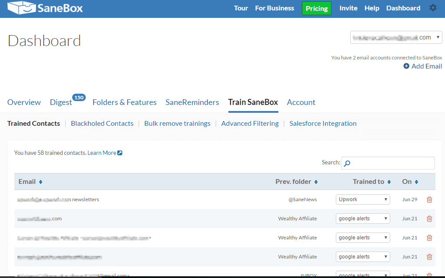Open the email account selector dropdown
Screen dimensions: 445x278
396,37
